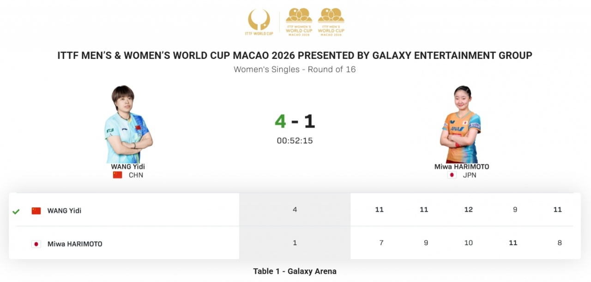Click WANG Yidi's third game score 12

click(468, 210)
